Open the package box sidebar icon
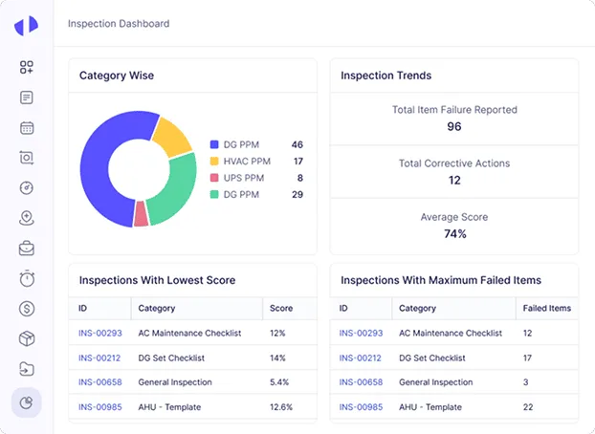 coord(27,338)
